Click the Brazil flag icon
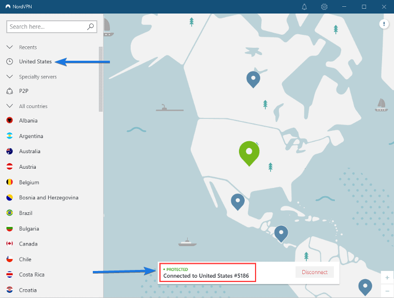The height and width of the screenshot is (298, 394). click(9, 213)
